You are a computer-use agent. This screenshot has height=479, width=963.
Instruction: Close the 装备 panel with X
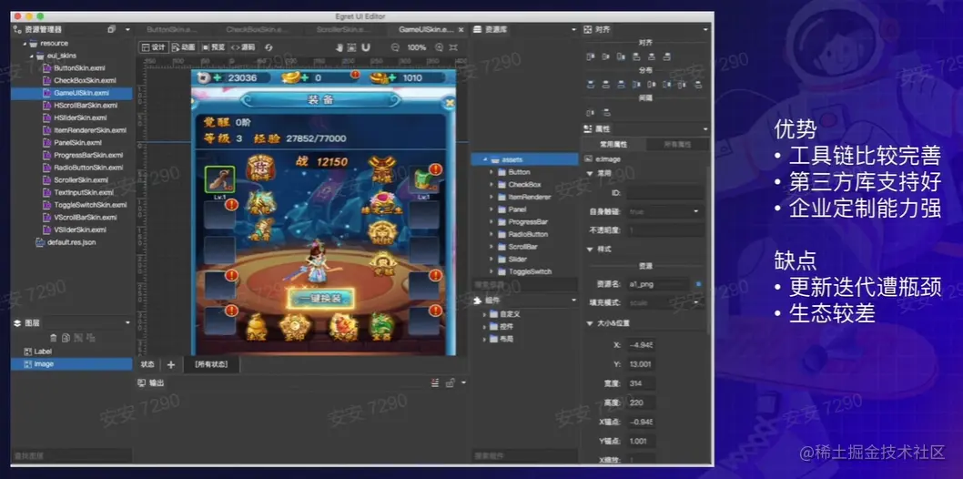[450, 103]
